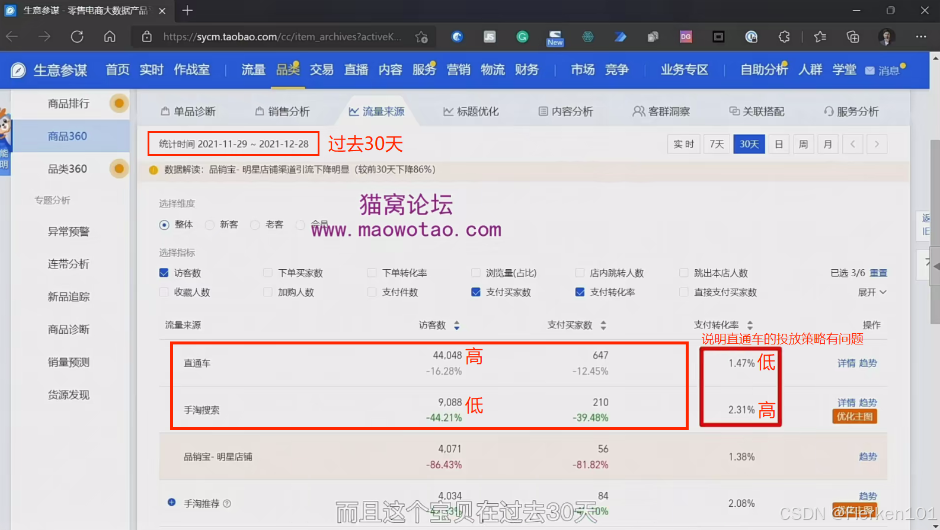
Task: Click the 生意参谋 logo
Action: point(50,70)
